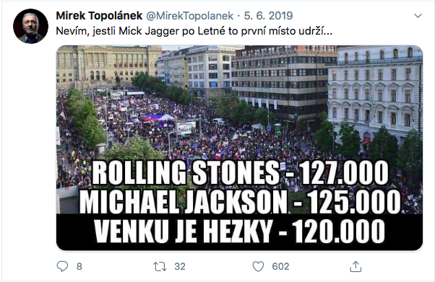Click the likes count 602
The image size is (435, 282).
pyautogui.click(x=280, y=266)
